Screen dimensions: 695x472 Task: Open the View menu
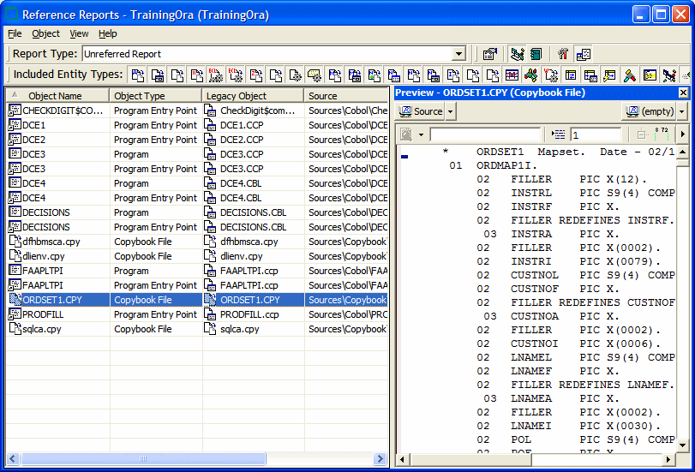79,33
